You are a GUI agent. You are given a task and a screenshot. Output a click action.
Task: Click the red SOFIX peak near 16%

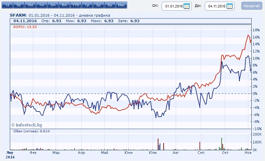coord(248,35)
